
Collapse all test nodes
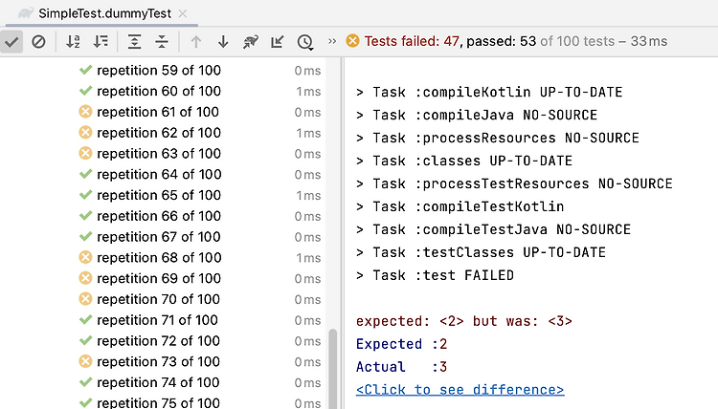pyautogui.click(x=162, y=42)
